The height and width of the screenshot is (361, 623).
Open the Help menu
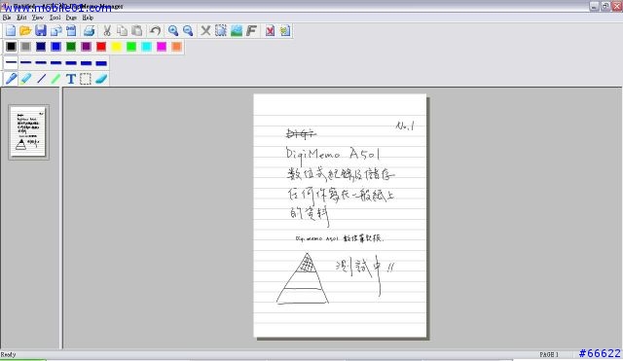[x=88, y=18]
